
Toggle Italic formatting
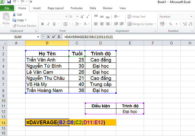point(48,24)
